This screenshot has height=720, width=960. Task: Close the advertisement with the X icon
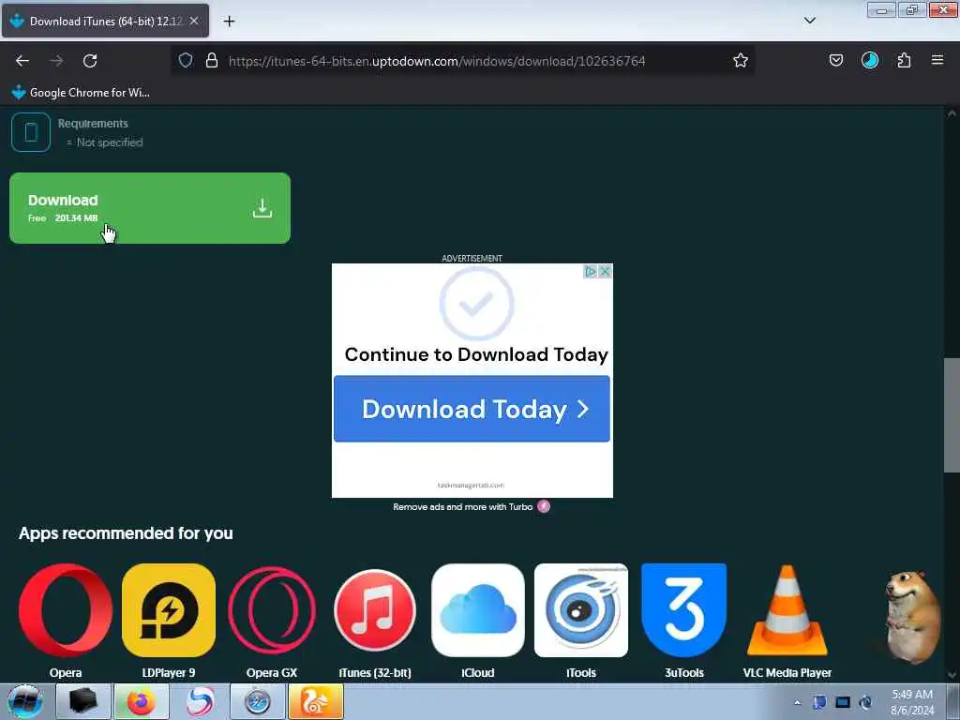coord(605,271)
